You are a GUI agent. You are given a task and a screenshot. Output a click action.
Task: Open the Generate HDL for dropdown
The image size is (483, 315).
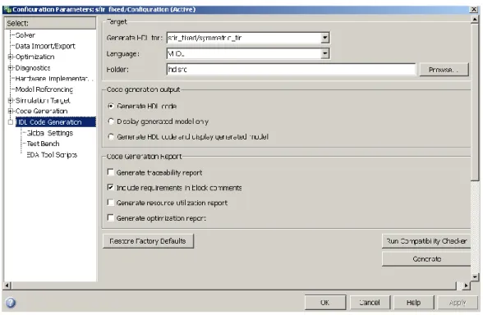pos(324,38)
